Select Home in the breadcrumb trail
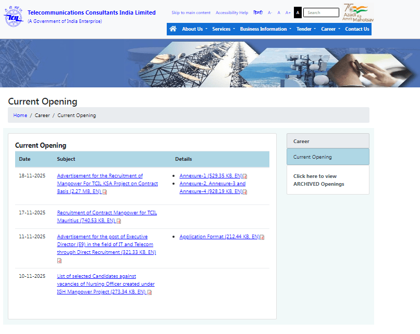Image resolution: width=420 pixels, height=334 pixels. (20, 115)
